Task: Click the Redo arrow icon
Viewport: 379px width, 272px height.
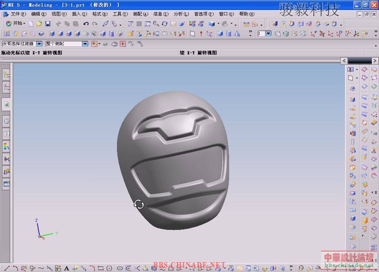Action: [x=95, y=24]
